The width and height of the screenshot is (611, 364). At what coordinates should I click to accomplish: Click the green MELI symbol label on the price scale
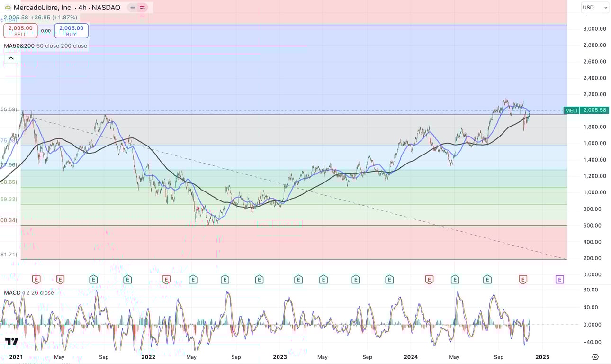click(571, 110)
